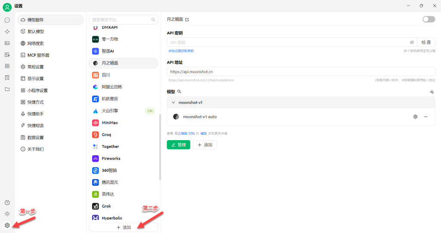Click the model health check icon
The image size is (441, 233).
(x=432, y=92)
